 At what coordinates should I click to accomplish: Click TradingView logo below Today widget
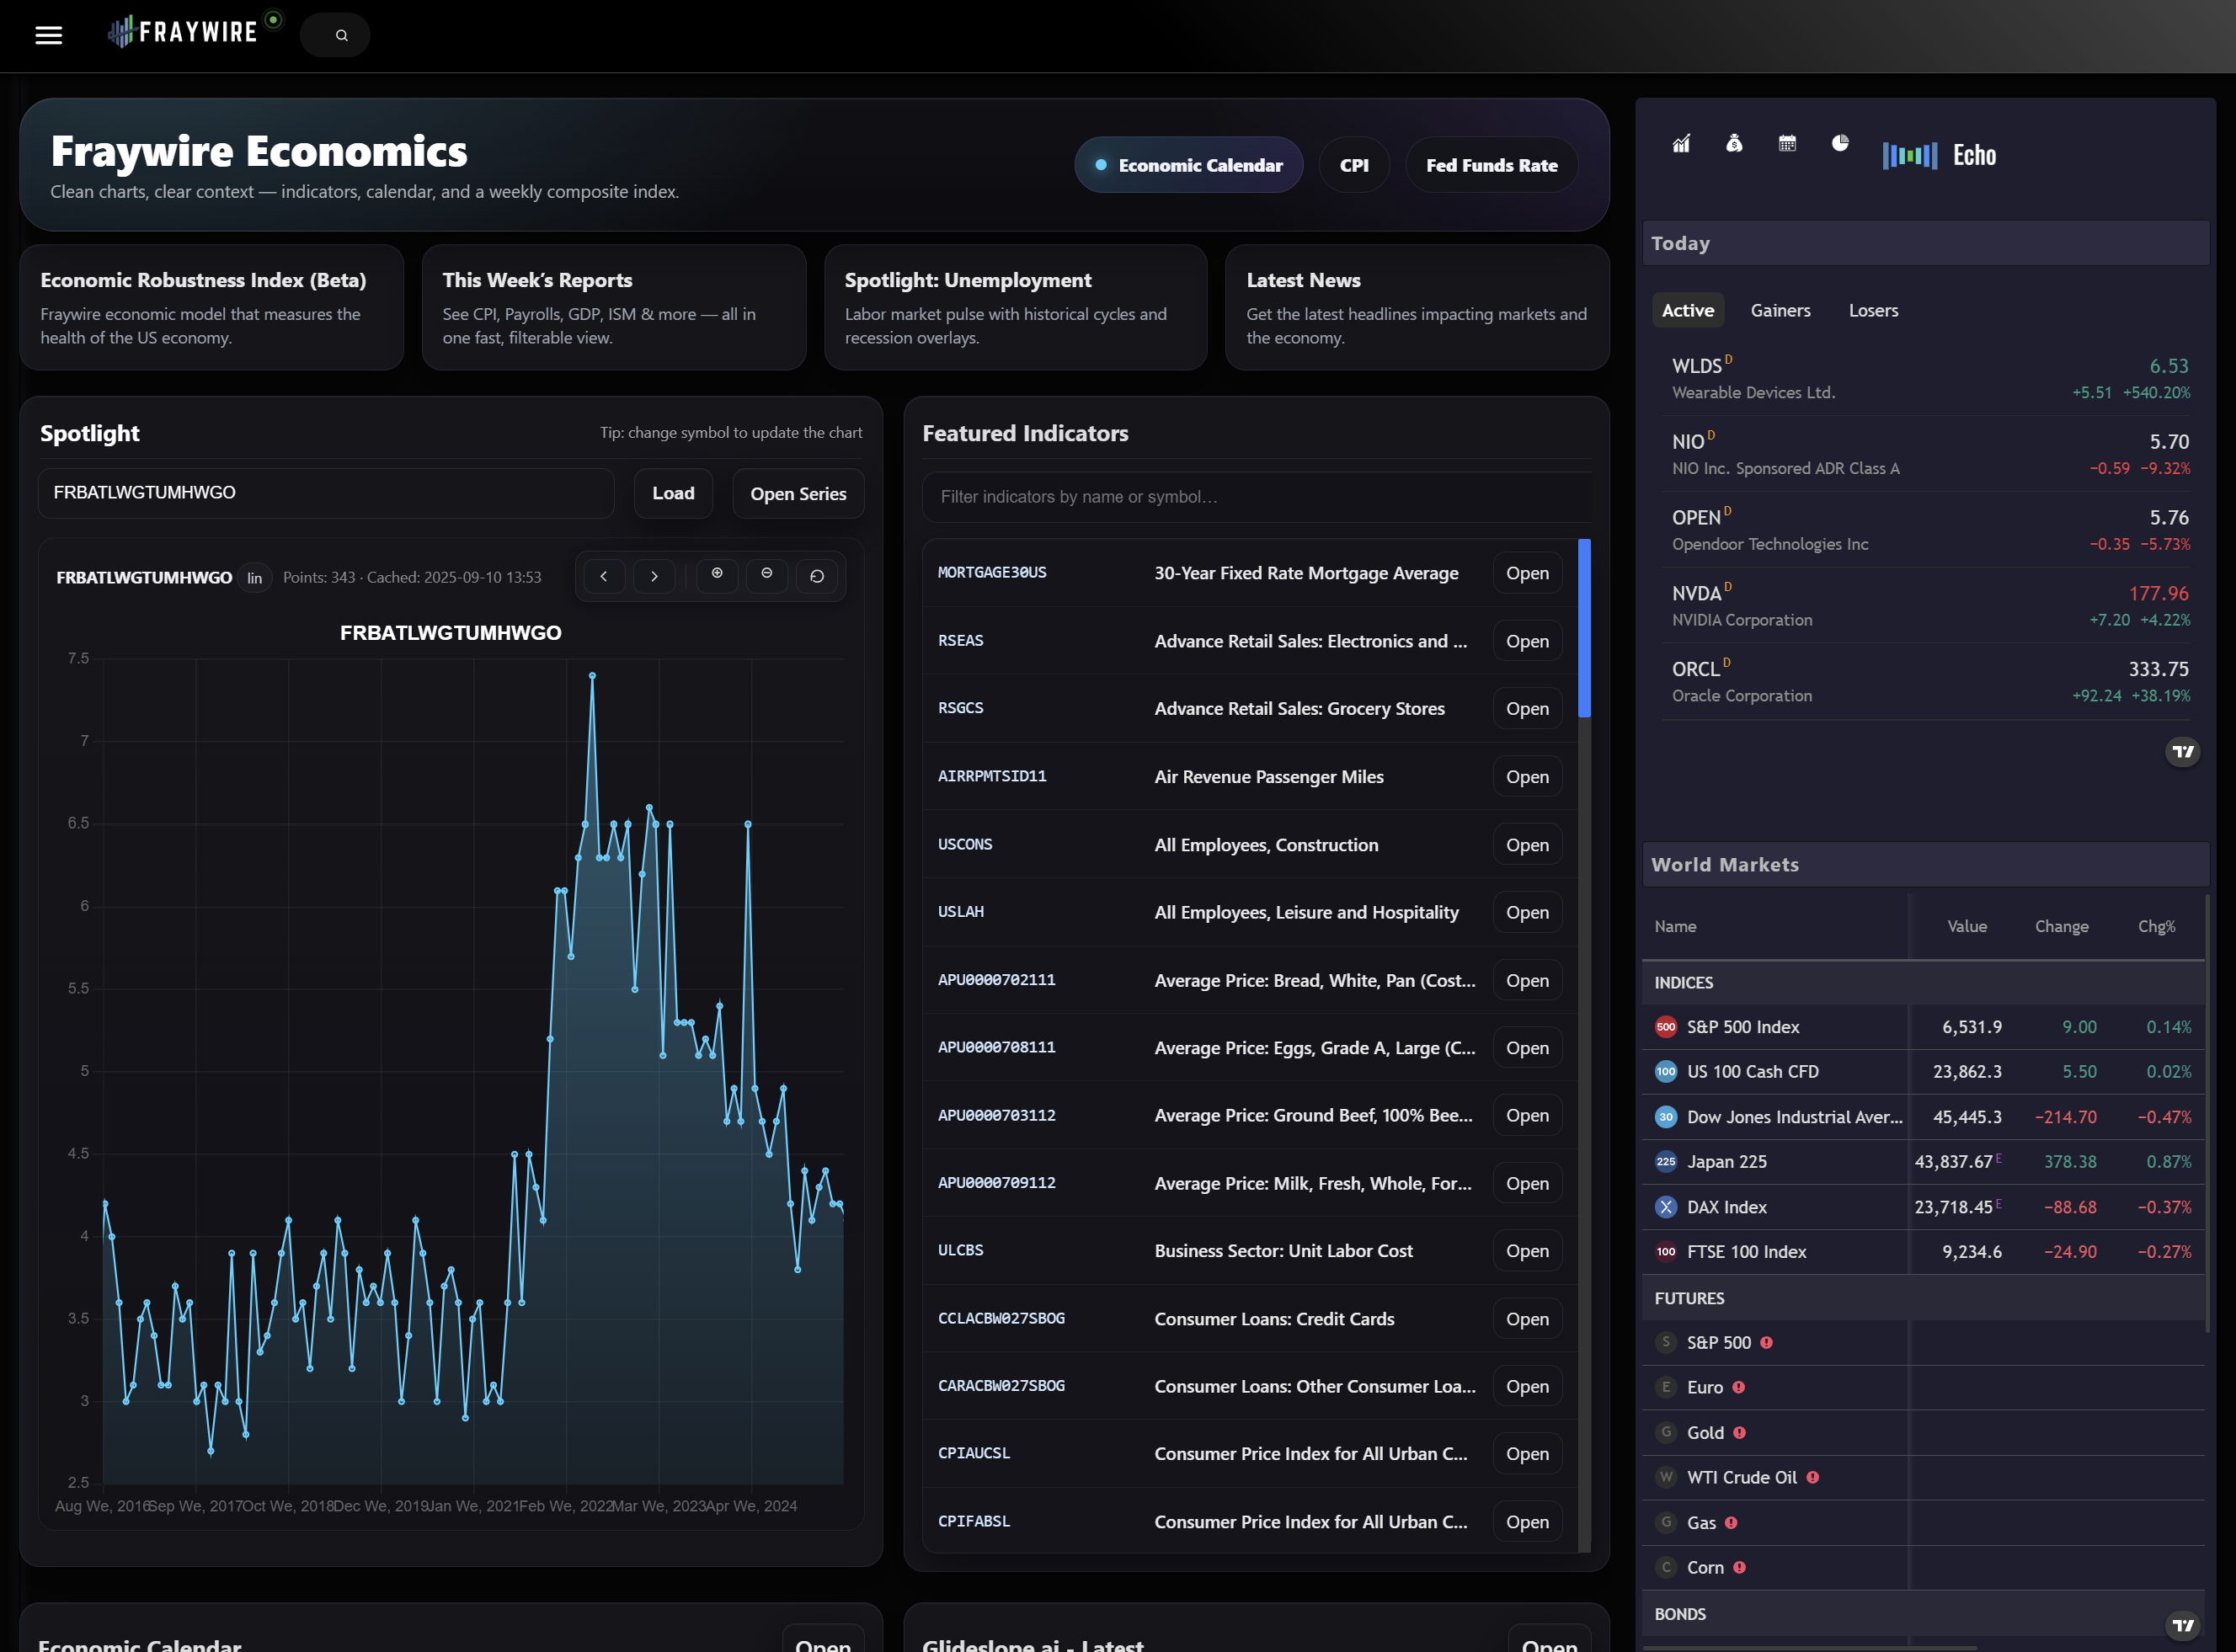[2183, 751]
